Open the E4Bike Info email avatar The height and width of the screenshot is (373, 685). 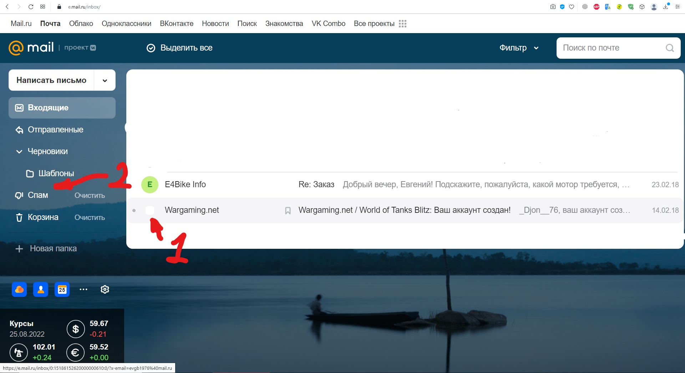click(150, 184)
